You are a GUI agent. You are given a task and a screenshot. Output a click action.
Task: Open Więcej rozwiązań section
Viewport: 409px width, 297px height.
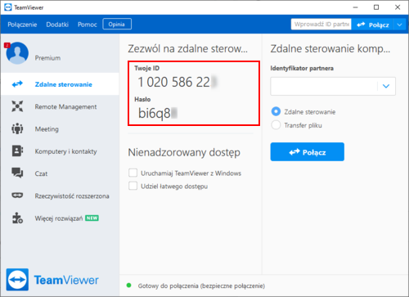(x=60, y=218)
